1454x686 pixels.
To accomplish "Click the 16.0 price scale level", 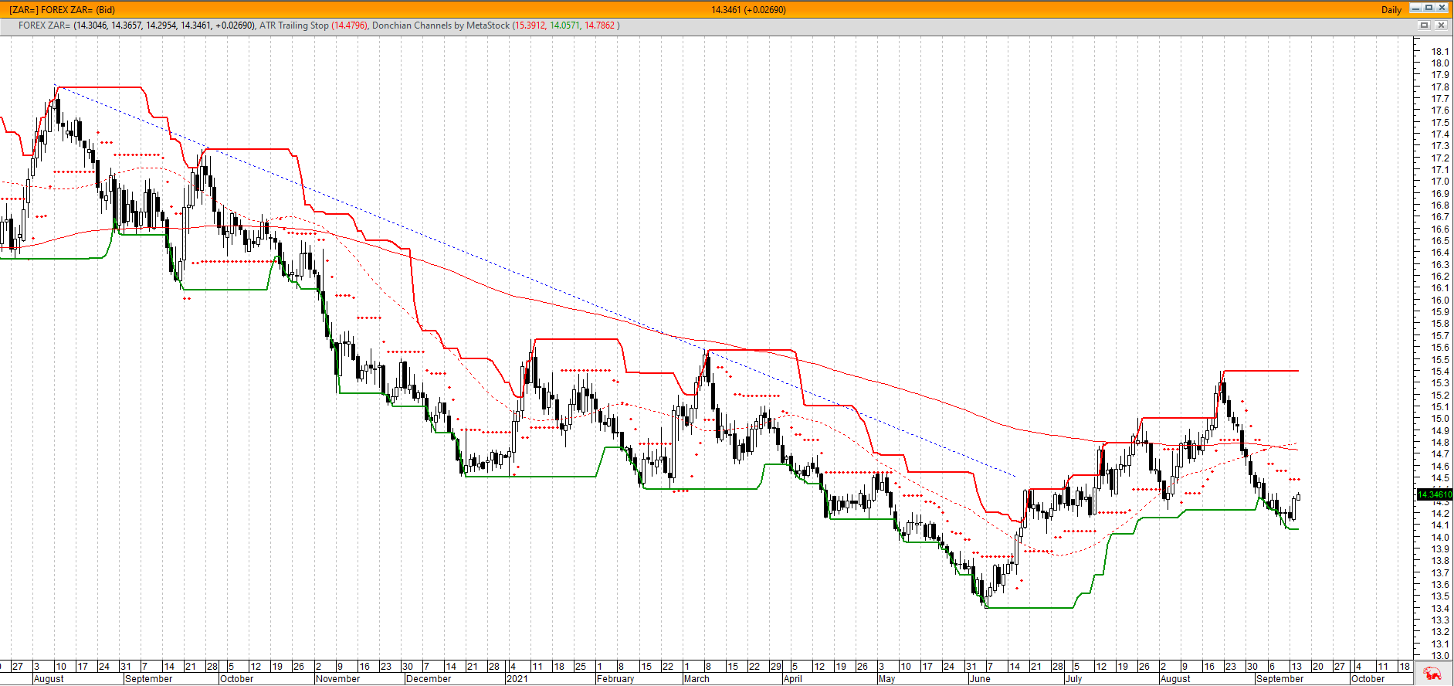I will pyautogui.click(x=1439, y=301).
